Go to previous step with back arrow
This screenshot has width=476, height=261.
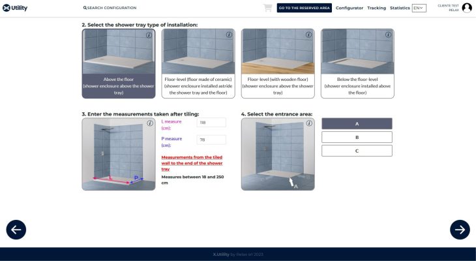16,230
